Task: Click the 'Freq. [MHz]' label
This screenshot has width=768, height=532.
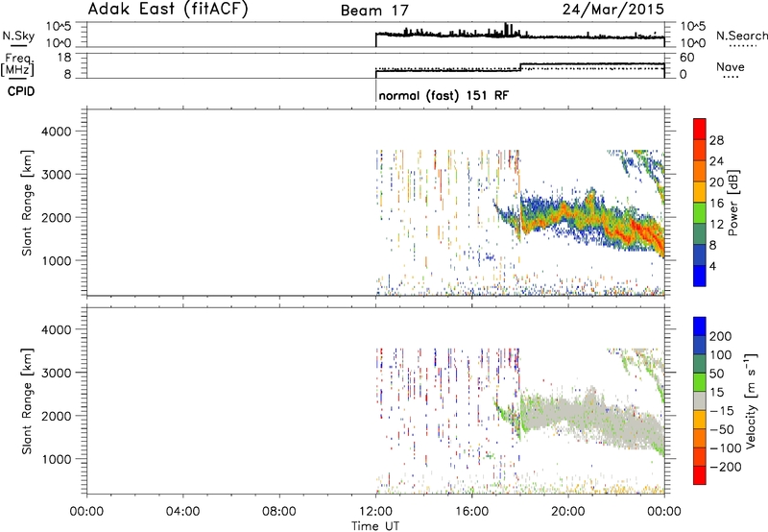Action: tap(17, 64)
